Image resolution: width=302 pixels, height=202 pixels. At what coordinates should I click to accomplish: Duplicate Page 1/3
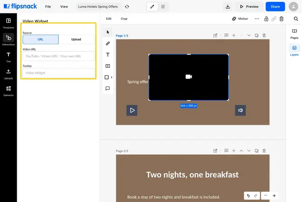256,35
